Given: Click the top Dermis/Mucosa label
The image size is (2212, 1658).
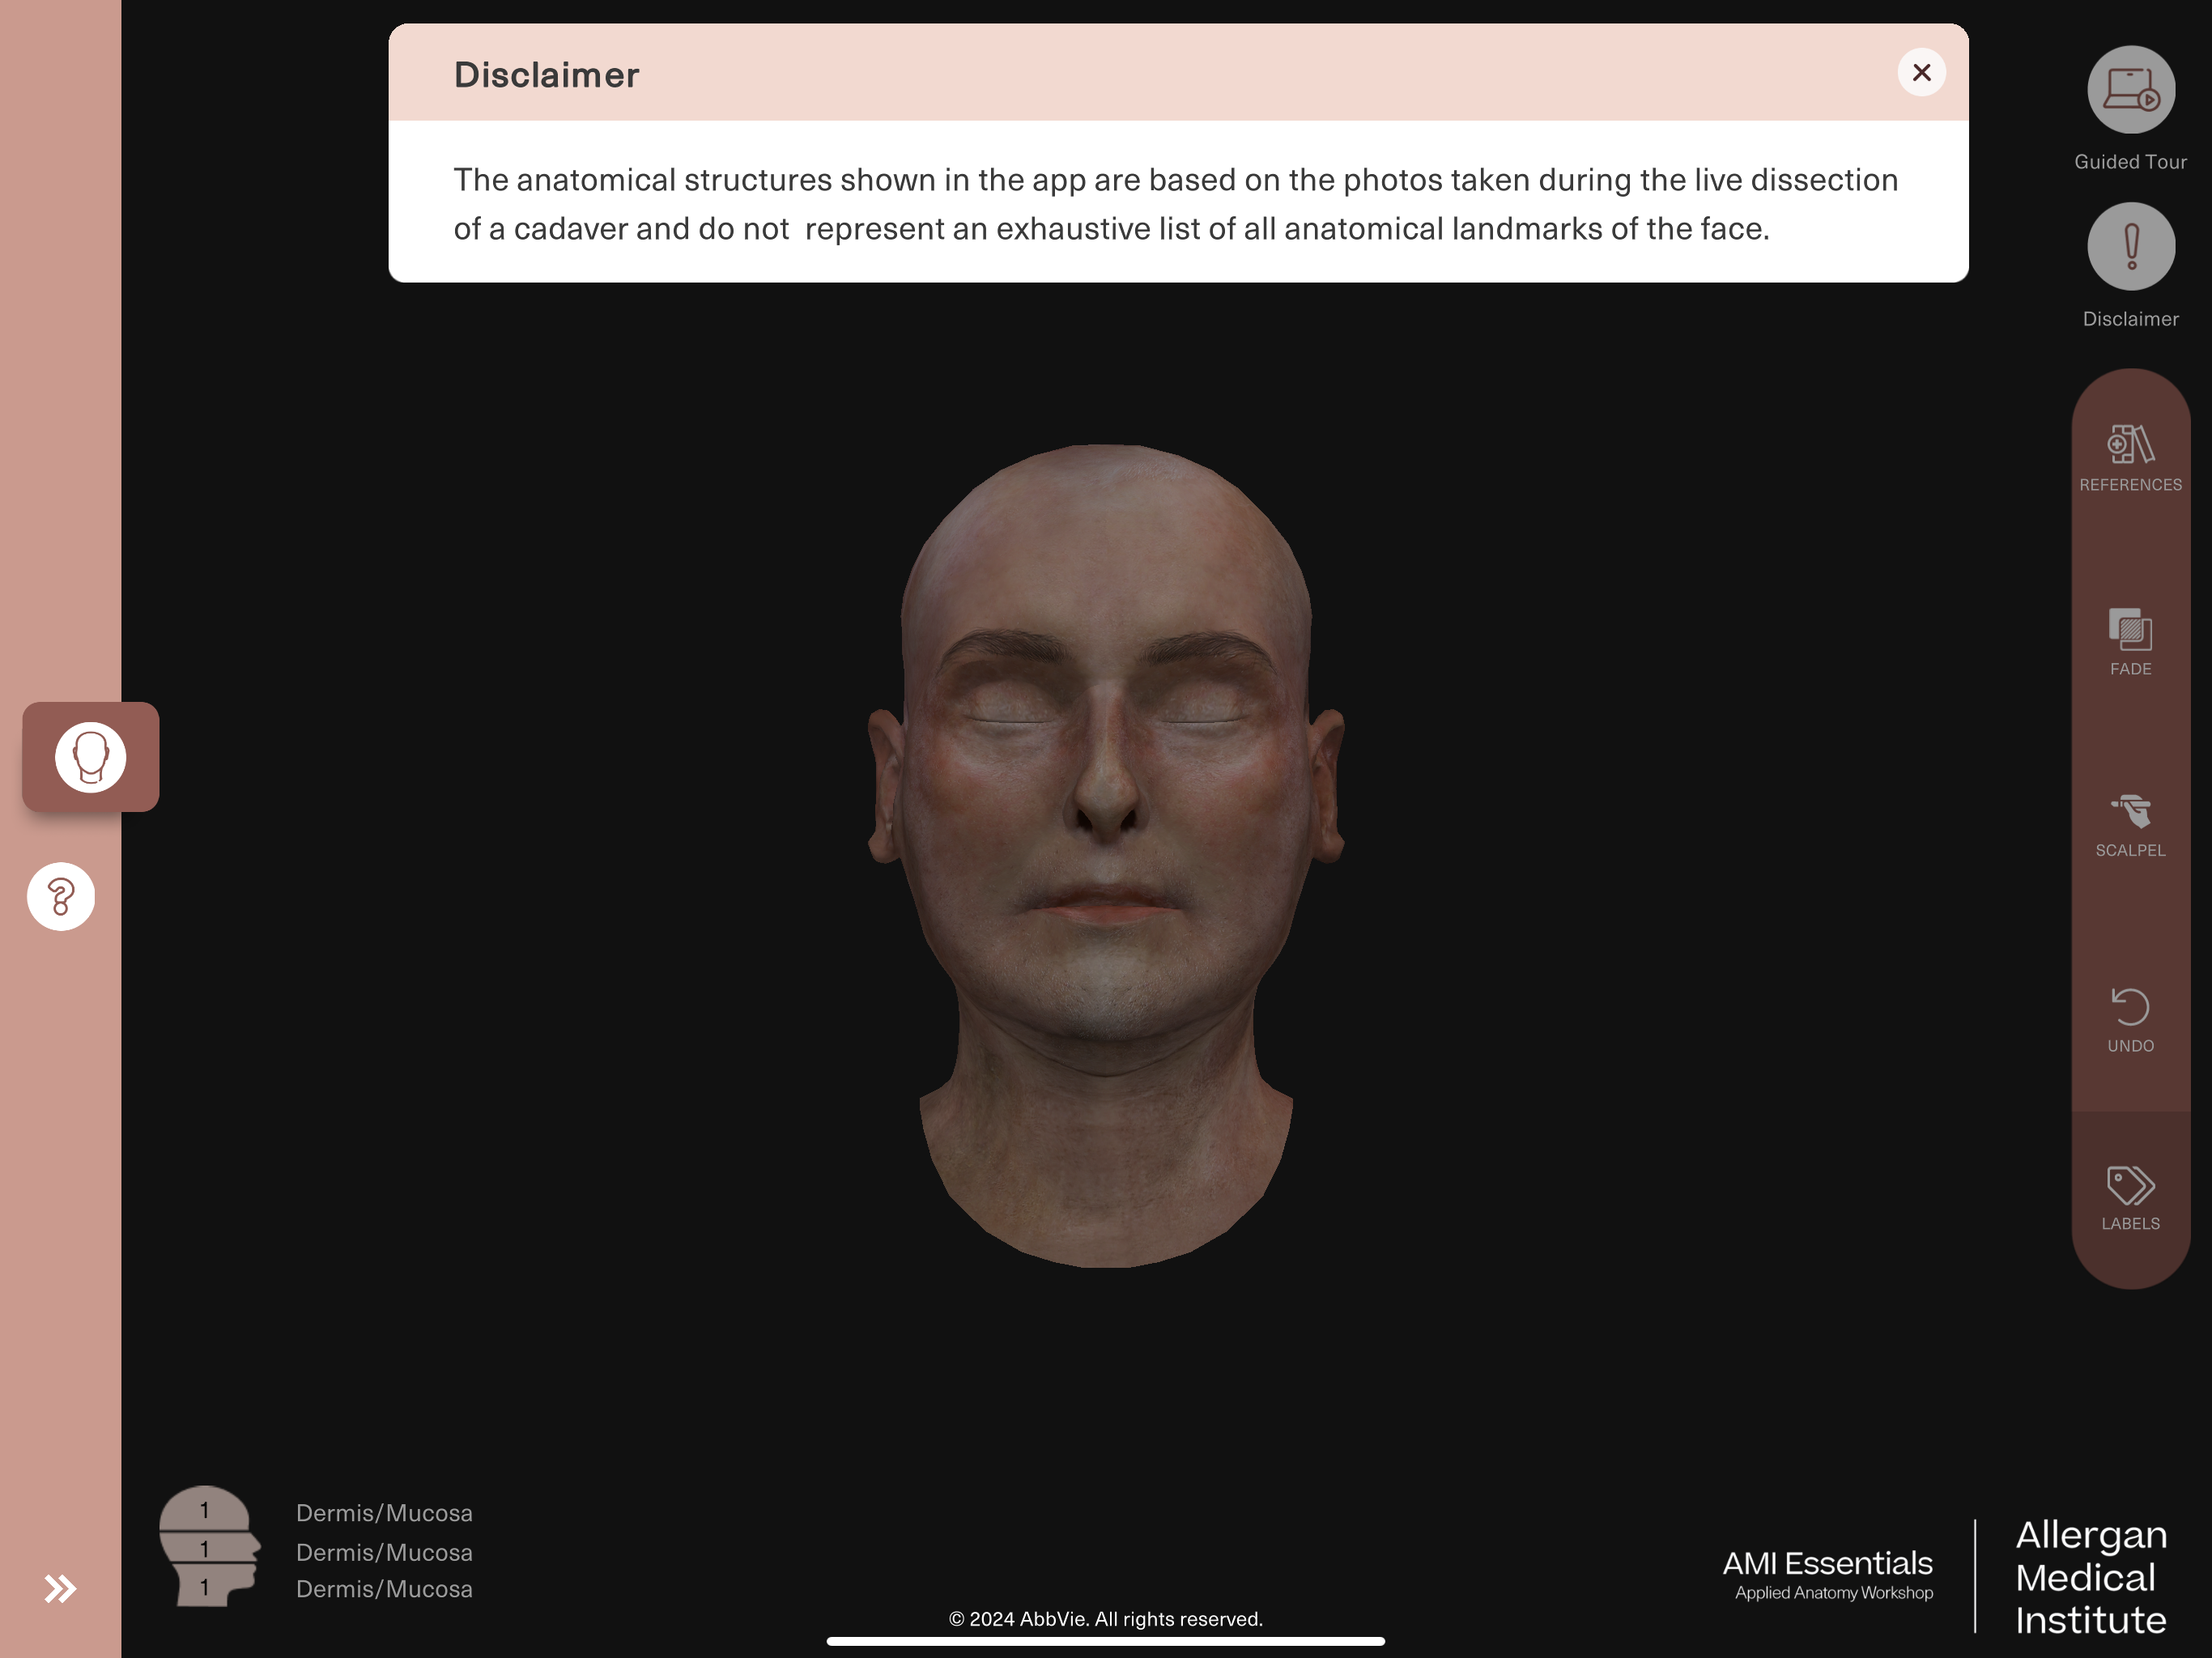Looking at the screenshot, I should (x=384, y=1513).
